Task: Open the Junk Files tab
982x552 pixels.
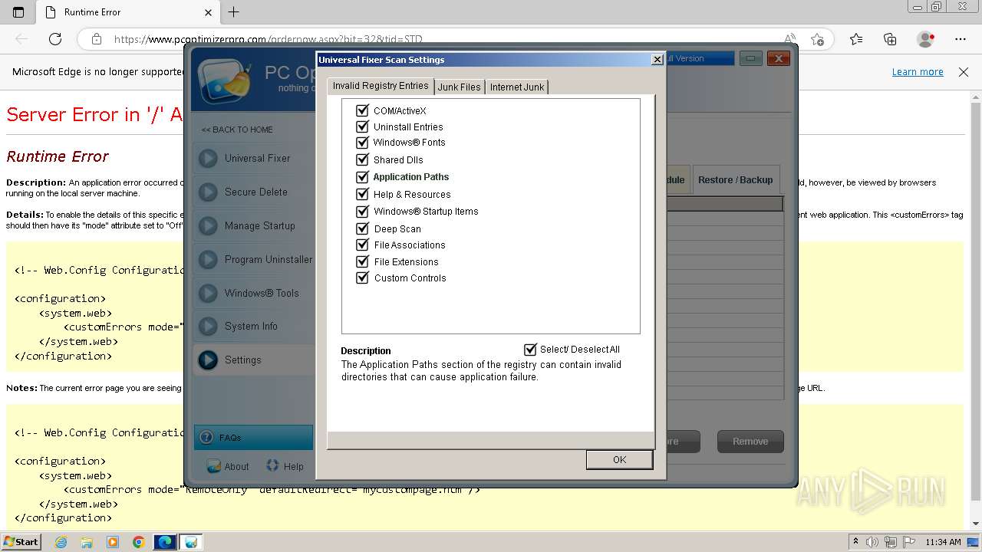Action: tap(459, 87)
